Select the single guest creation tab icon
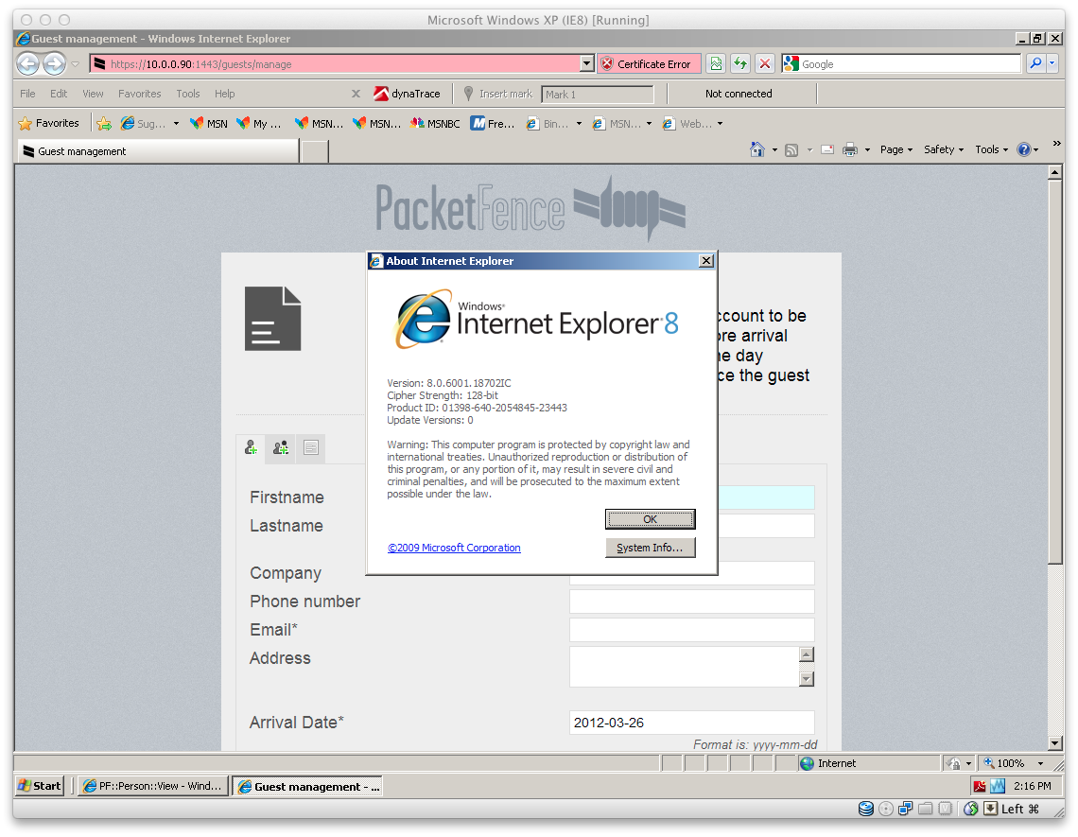The height and width of the screenshot is (837, 1078). pyautogui.click(x=251, y=448)
